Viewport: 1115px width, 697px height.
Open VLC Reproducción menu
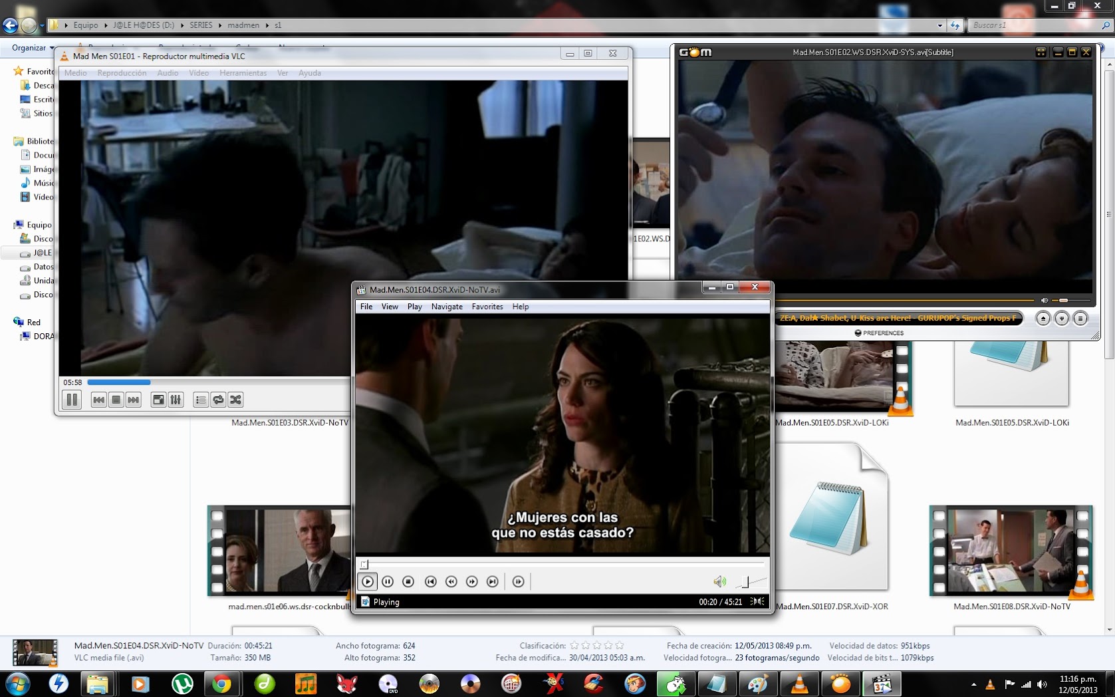122,73
